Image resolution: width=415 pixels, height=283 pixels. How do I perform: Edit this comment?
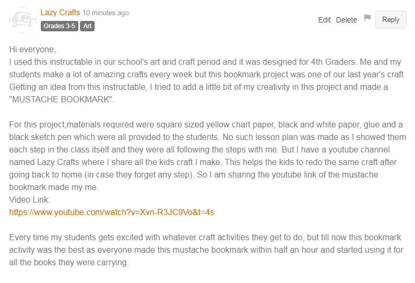coord(324,20)
